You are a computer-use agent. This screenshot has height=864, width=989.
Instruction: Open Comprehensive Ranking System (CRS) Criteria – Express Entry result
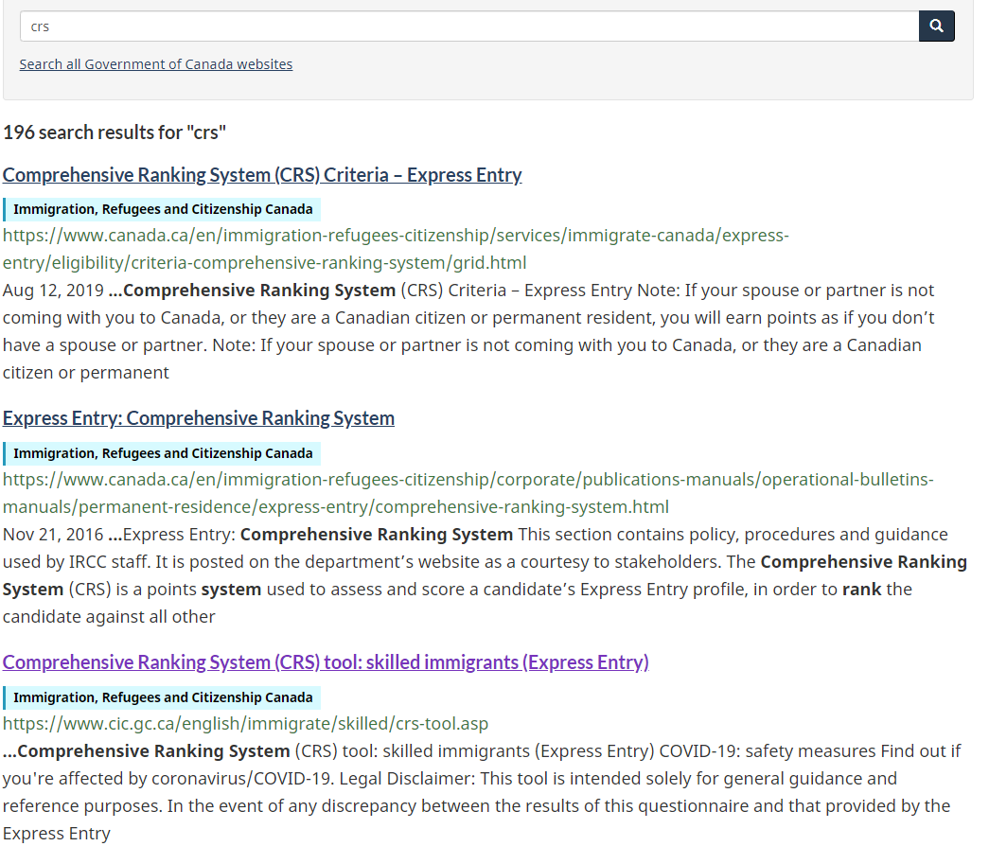coord(262,175)
